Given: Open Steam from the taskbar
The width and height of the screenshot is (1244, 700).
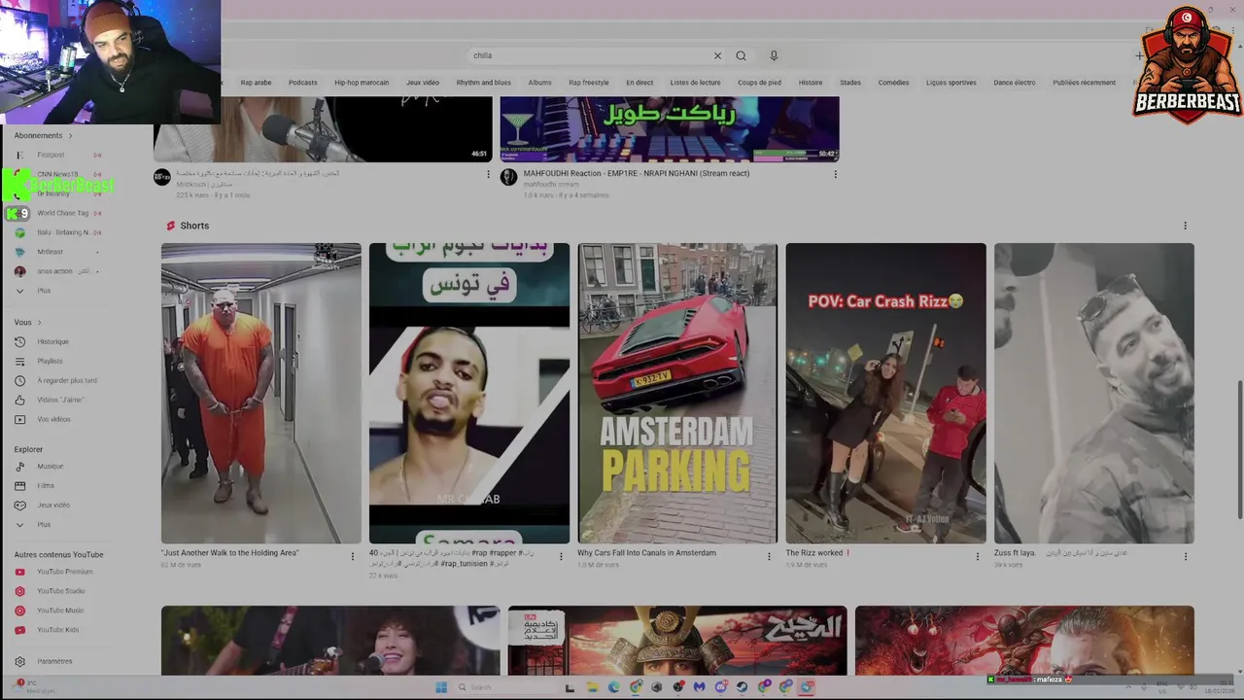Looking at the screenshot, I should pos(742,687).
